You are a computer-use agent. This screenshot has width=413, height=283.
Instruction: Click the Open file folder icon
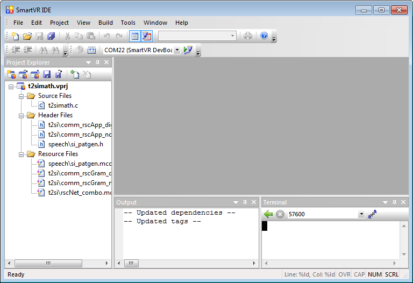click(27, 36)
